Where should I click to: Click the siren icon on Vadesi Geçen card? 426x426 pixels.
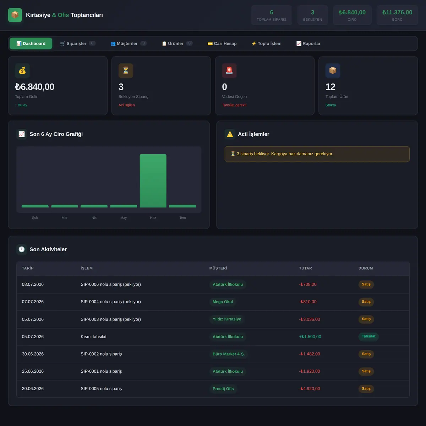(229, 71)
